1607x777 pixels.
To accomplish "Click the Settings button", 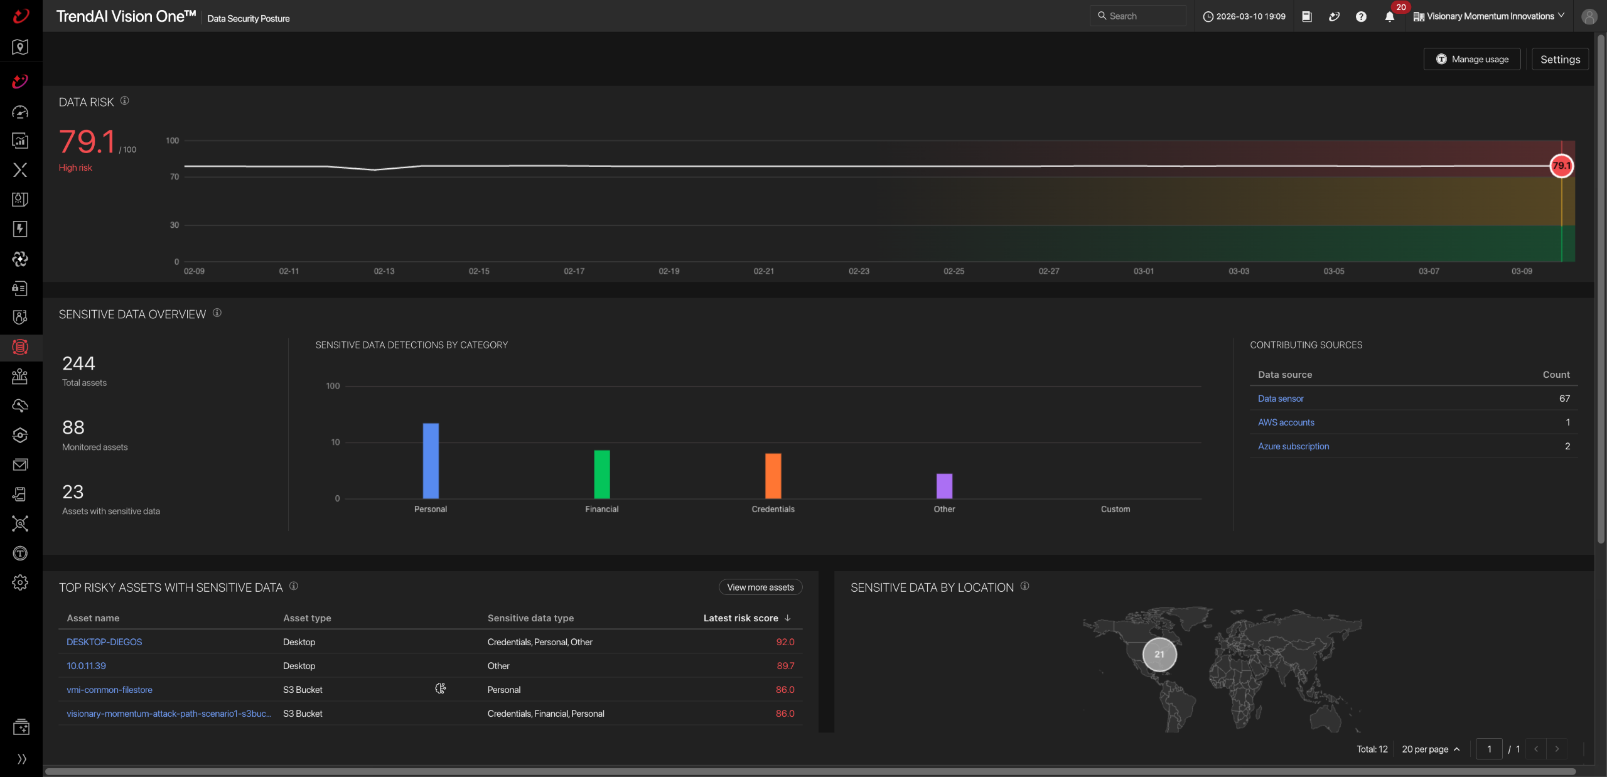I will 1560,60.
